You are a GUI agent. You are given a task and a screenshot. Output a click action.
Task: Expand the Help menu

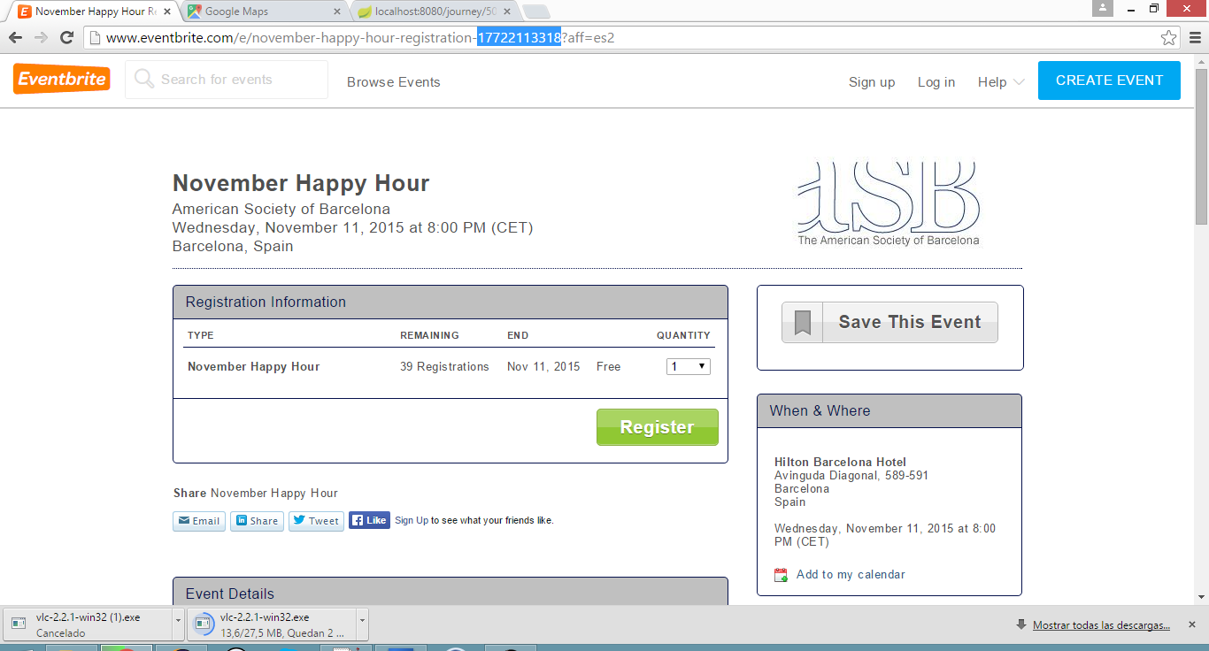pyautogui.click(x=1000, y=81)
